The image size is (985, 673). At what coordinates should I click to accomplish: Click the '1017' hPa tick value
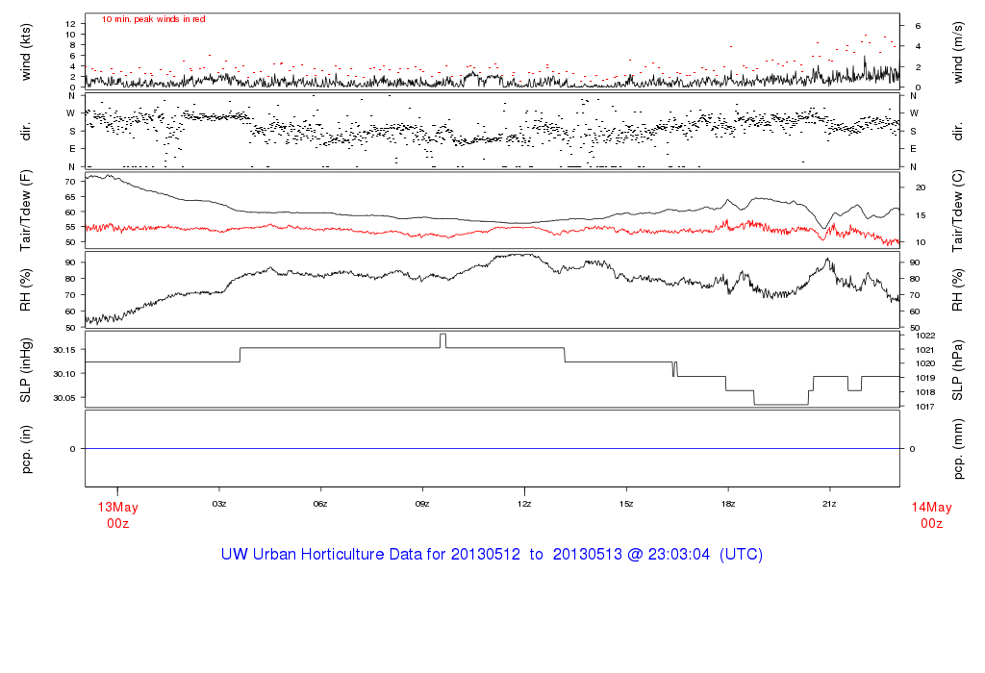click(x=926, y=407)
